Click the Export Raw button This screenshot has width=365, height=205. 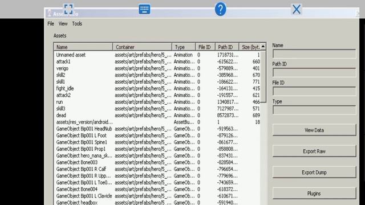pos(314,151)
